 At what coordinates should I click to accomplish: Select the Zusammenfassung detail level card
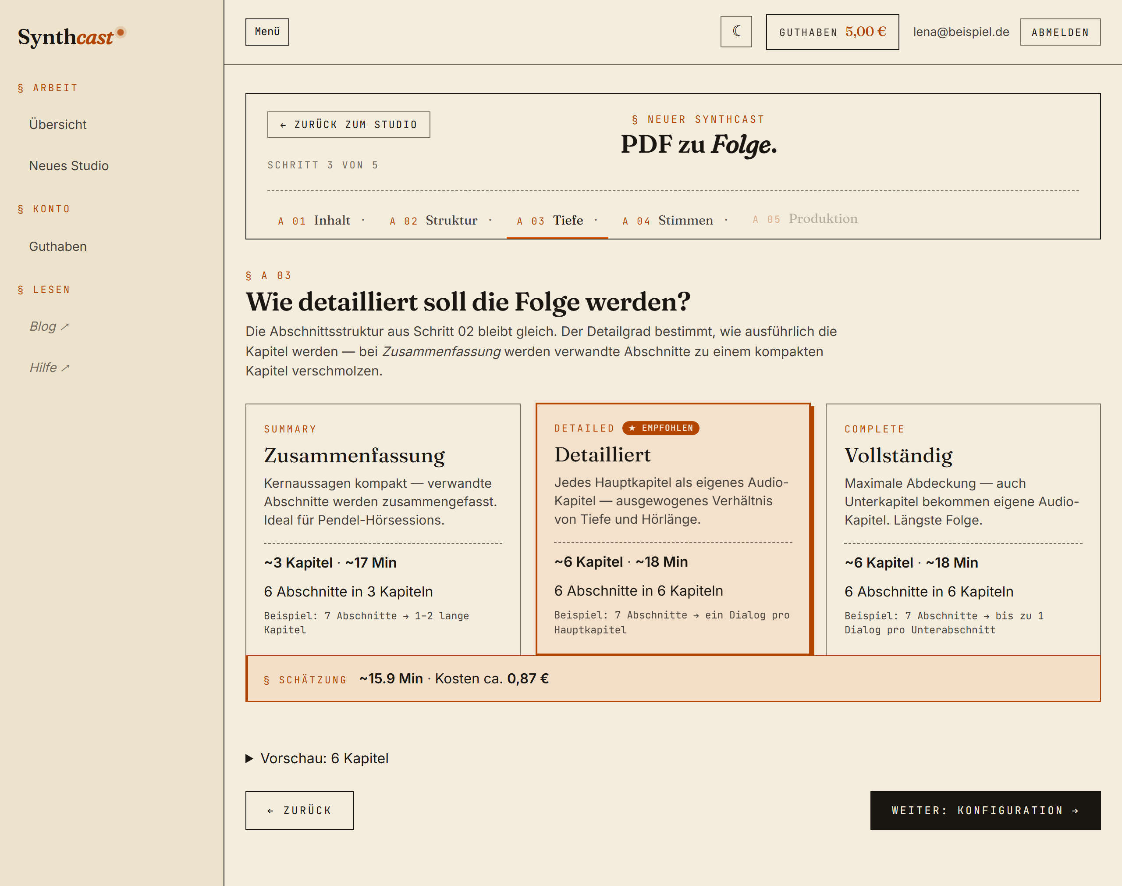(383, 529)
